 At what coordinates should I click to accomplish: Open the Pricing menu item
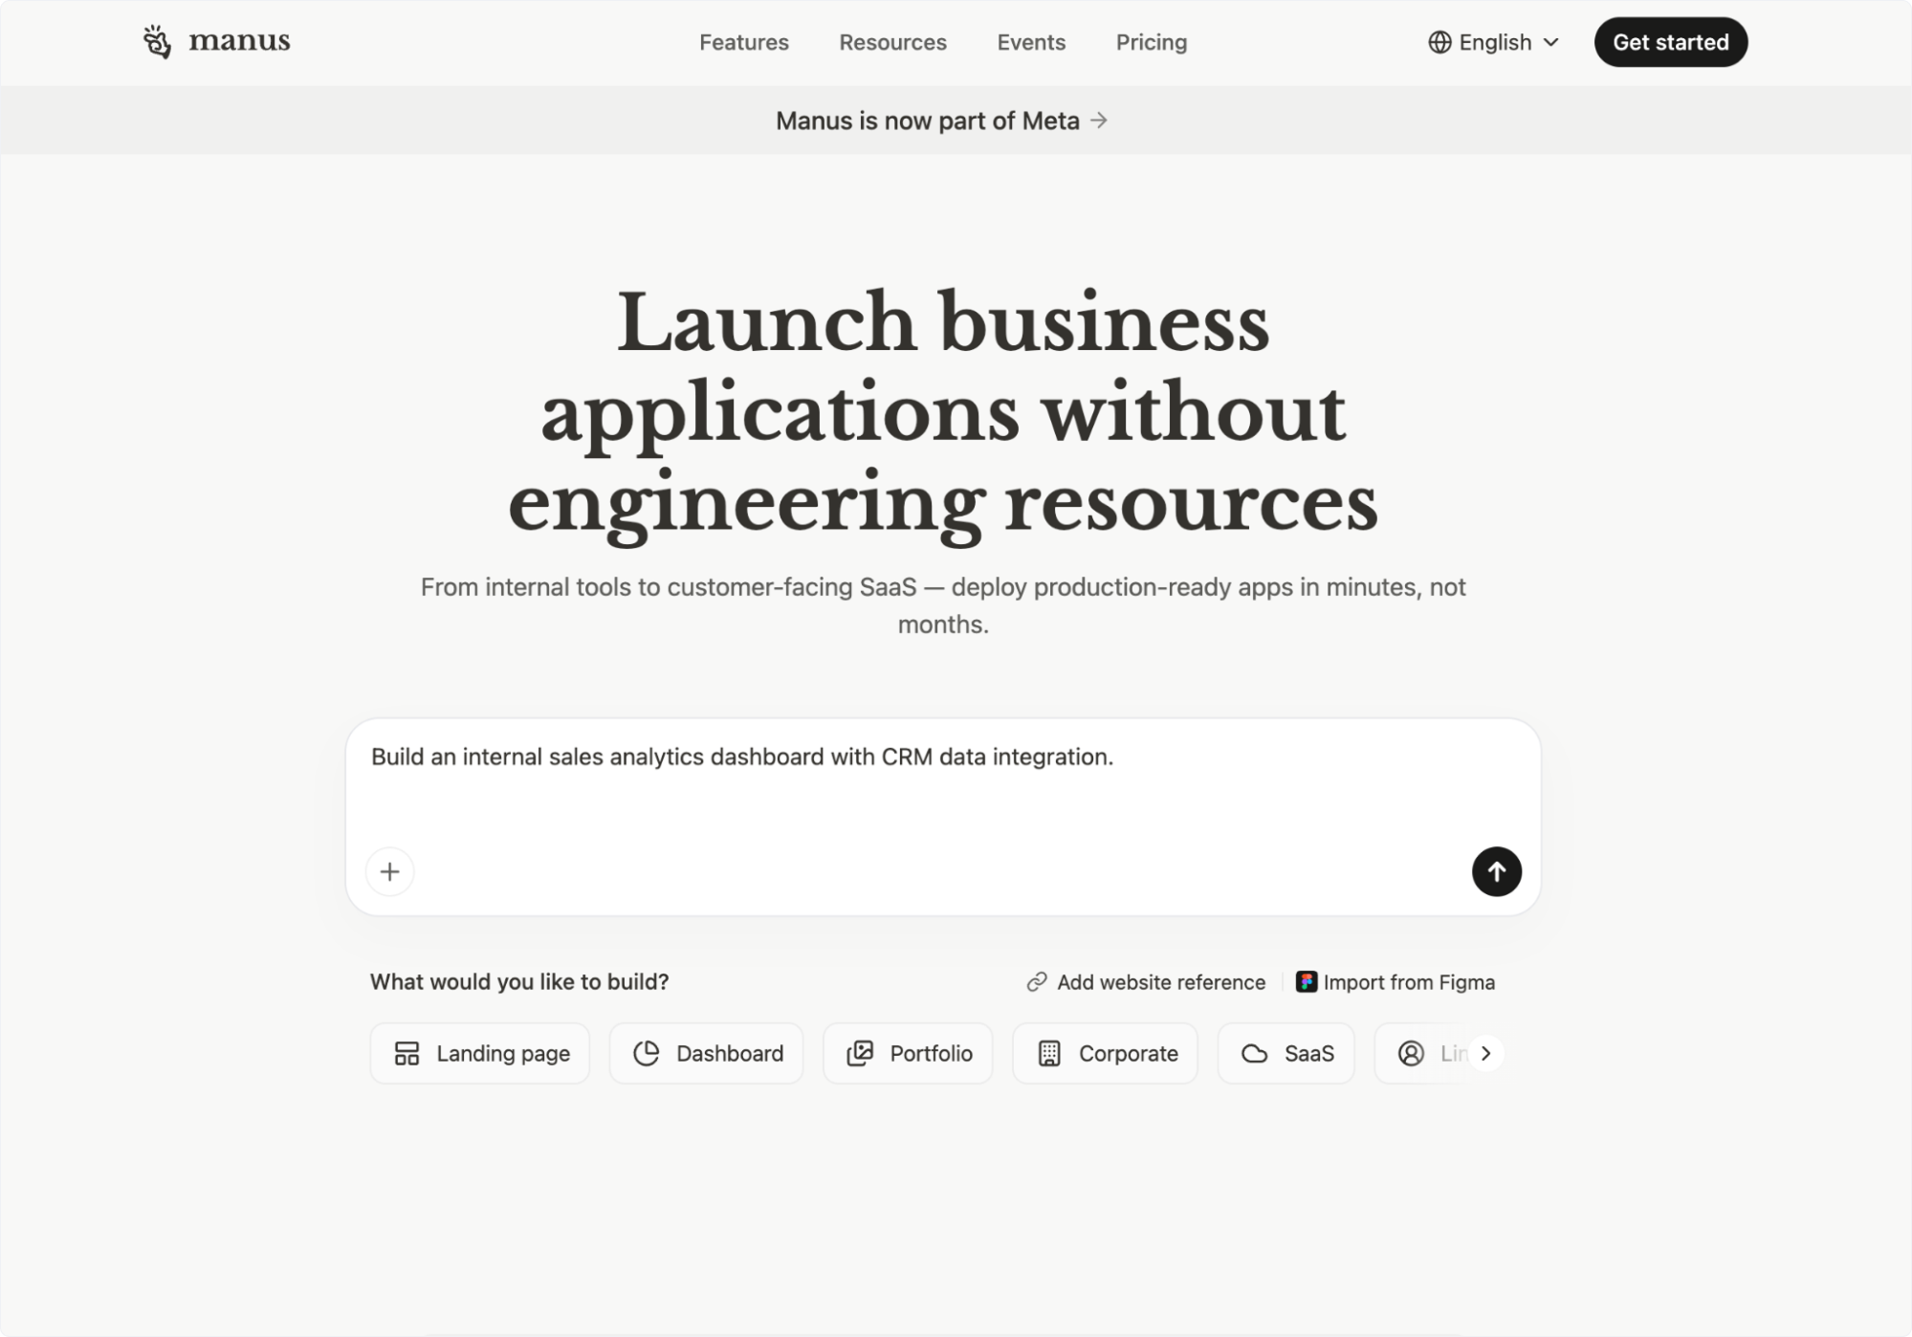[x=1151, y=42]
